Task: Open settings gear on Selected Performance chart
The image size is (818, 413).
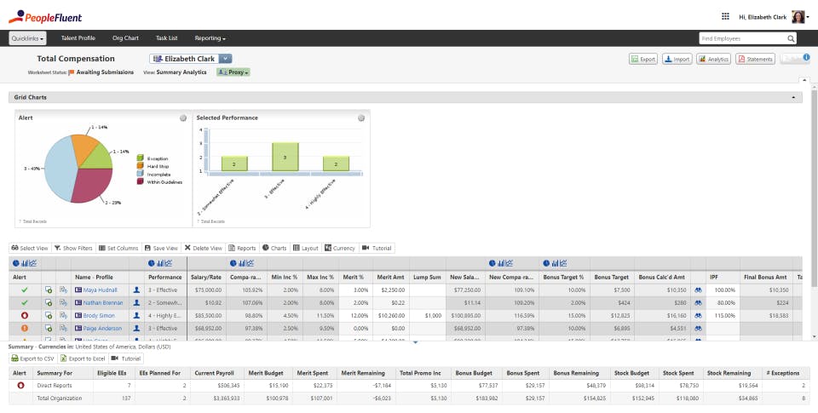Action: click(361, 118)
